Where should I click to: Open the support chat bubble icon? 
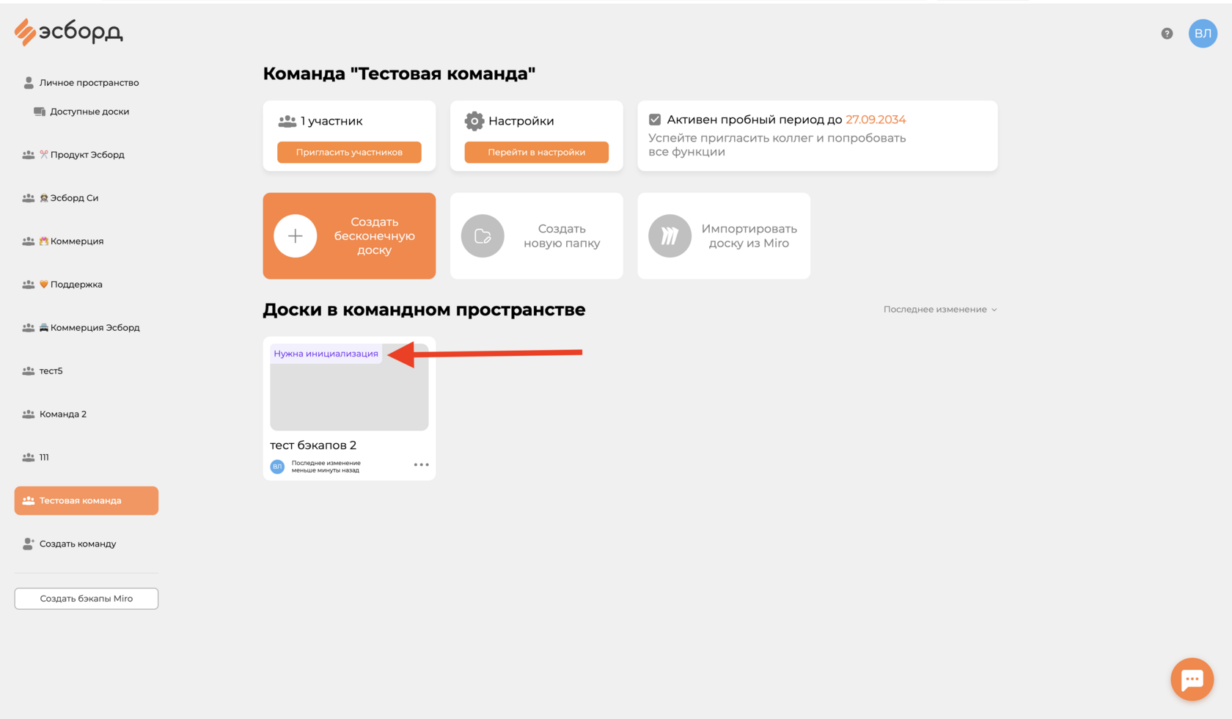pyautogui.click(x=1192, y=679)
